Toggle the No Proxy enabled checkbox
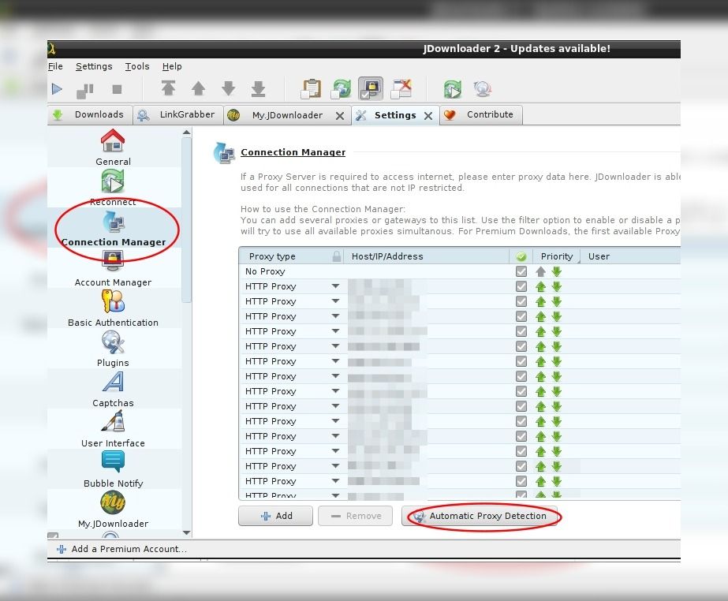Screen dimensions: 728x601 [x=521, y=271]
